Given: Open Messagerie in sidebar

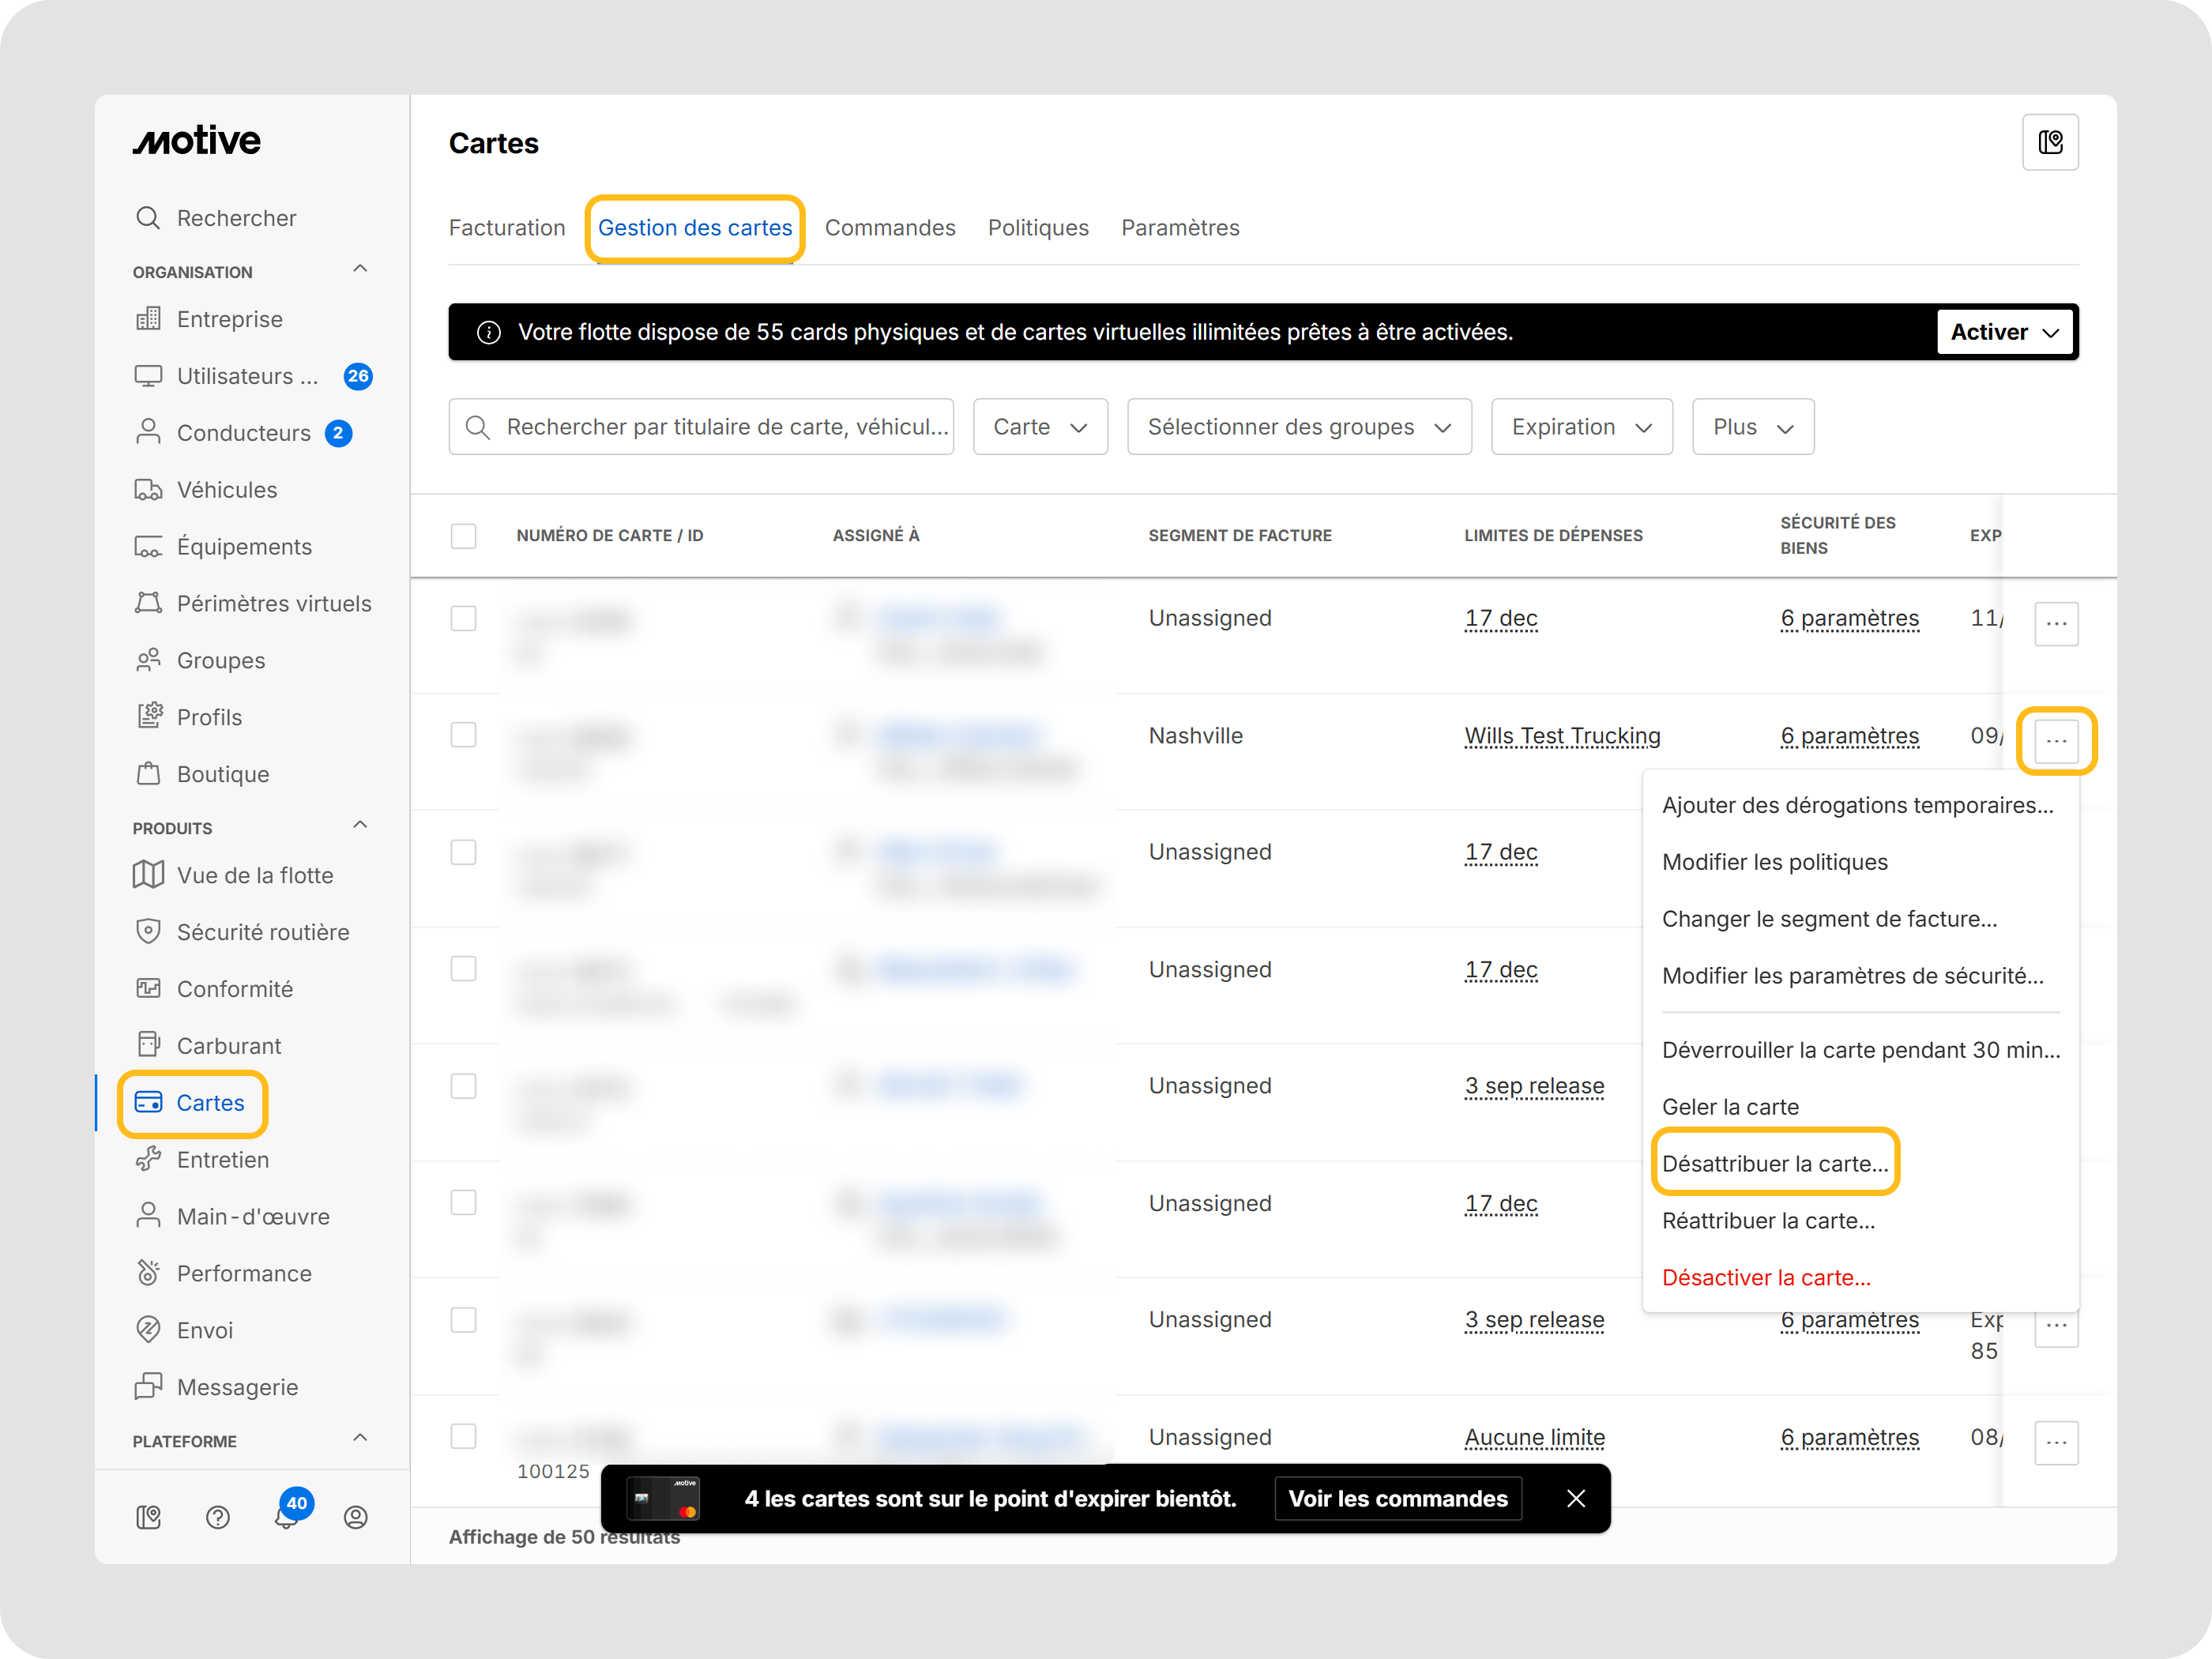Looking at the screenshot, I should pyautogui.click(x=216, y=1387).
